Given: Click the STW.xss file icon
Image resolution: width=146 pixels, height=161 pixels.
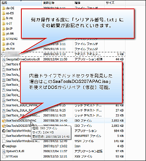Looking at the screenshot, I should pyautogui.click(x=4, y=156).
